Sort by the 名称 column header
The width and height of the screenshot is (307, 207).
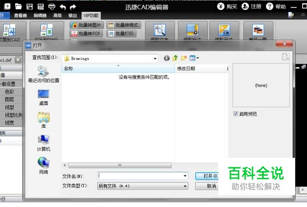click(118, 69)
